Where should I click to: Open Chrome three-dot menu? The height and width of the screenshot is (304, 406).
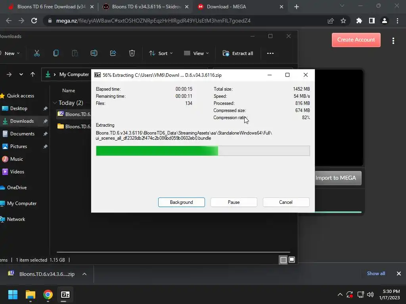coord(397,21)
